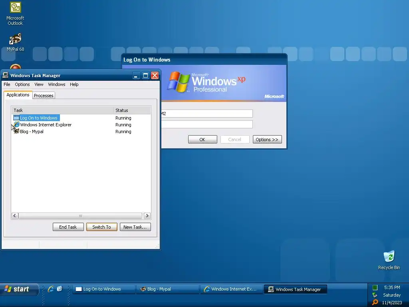Image resolution: width=409 pixels, height=307 pixels.
Task: Select the Blog - Mypal task row
Action: pos(81,132)
